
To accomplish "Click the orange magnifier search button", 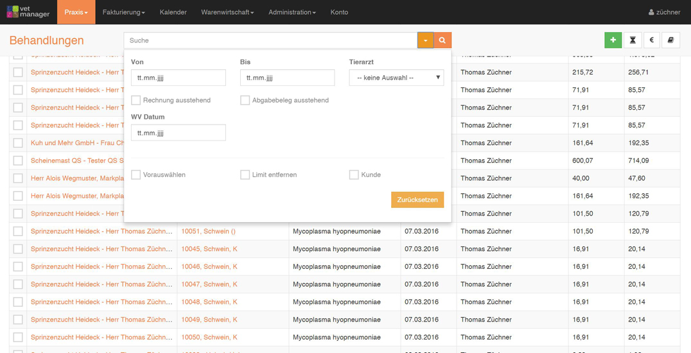I will [x=442, y=40].
